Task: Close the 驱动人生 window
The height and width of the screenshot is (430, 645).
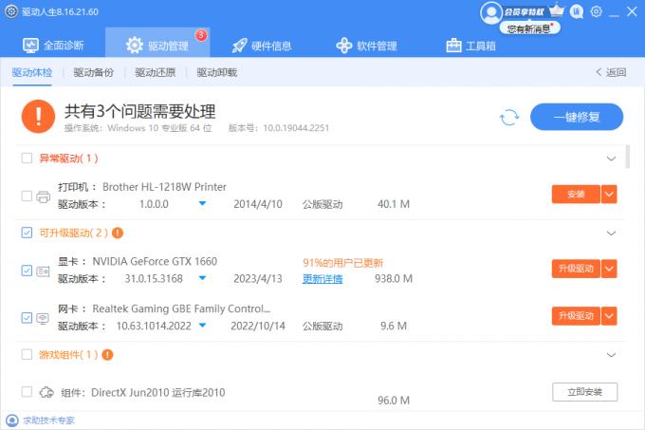Action: 633,11
